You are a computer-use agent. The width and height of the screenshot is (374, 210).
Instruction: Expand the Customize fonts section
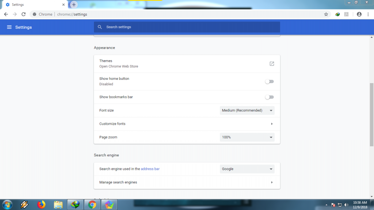272,124
